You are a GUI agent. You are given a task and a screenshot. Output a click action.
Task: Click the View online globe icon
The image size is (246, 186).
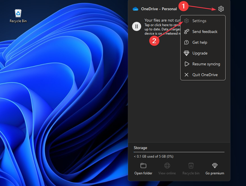pos(167,166)
